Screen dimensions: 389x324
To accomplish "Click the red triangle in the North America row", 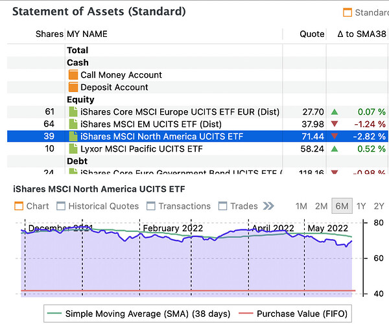I will click(335, 137).
